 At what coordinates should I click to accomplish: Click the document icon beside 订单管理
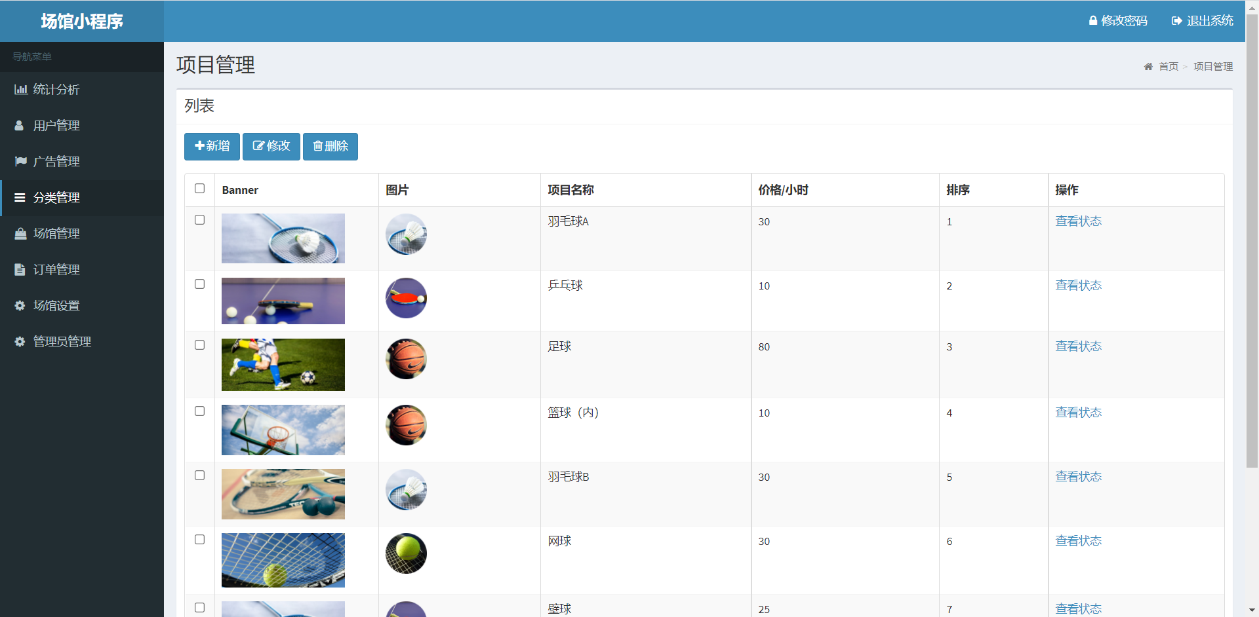coord(20,270)
